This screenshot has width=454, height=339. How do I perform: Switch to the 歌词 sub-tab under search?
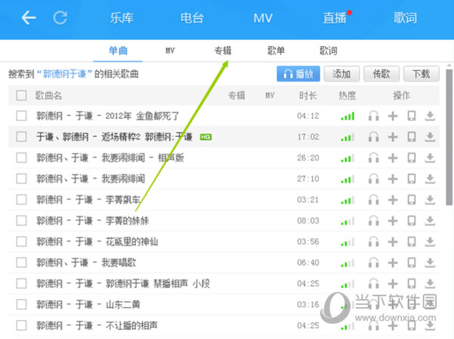(x=328, y=51)
